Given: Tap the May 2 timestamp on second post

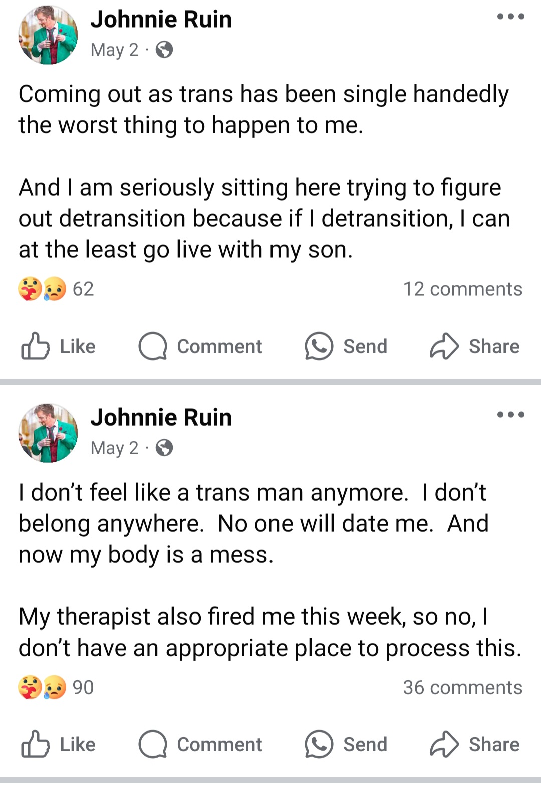Looking at the screenshot, I should tap(115, 448).
